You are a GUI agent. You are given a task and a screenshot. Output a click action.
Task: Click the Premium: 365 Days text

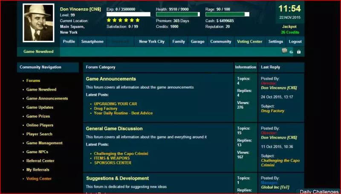click(173, 21)
